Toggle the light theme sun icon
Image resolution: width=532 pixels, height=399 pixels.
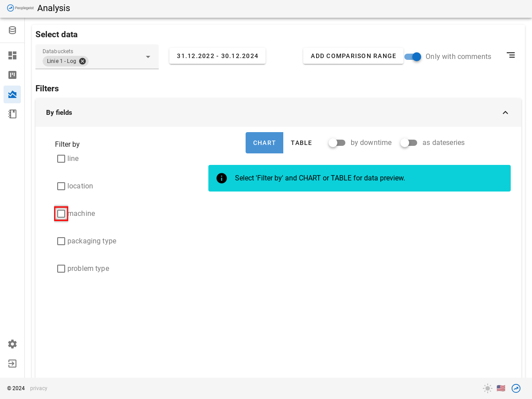click(488, 388)
